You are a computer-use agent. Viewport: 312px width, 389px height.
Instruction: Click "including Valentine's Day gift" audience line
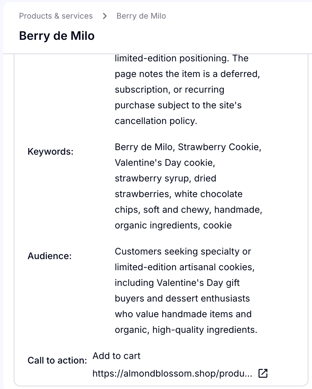[177, 283]
